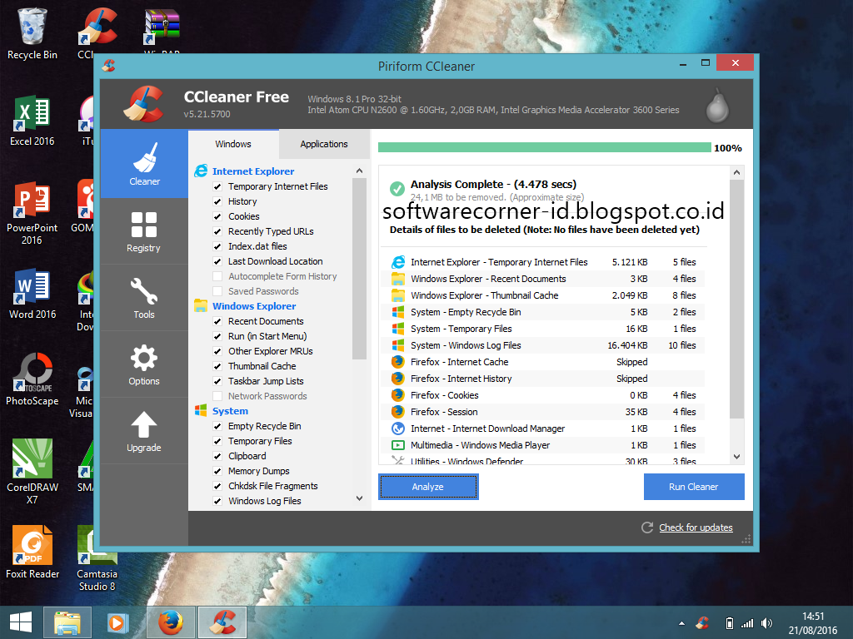853x639 pixels.
Task: Open the Recycle Bin desktop icon
Action: [x=32, y=32]
